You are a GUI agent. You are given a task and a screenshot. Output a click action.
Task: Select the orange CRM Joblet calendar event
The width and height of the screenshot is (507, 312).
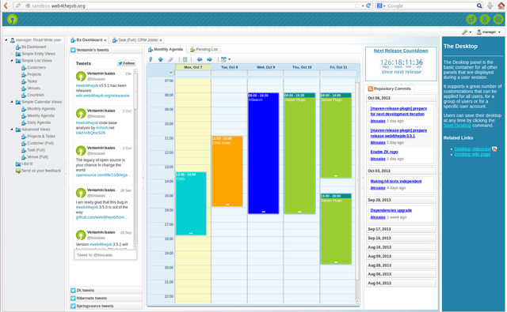pos(227,171)
